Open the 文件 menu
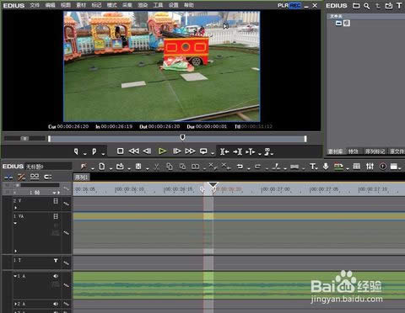The width and height of the screenshot is (405, 313). coord(35,5)
